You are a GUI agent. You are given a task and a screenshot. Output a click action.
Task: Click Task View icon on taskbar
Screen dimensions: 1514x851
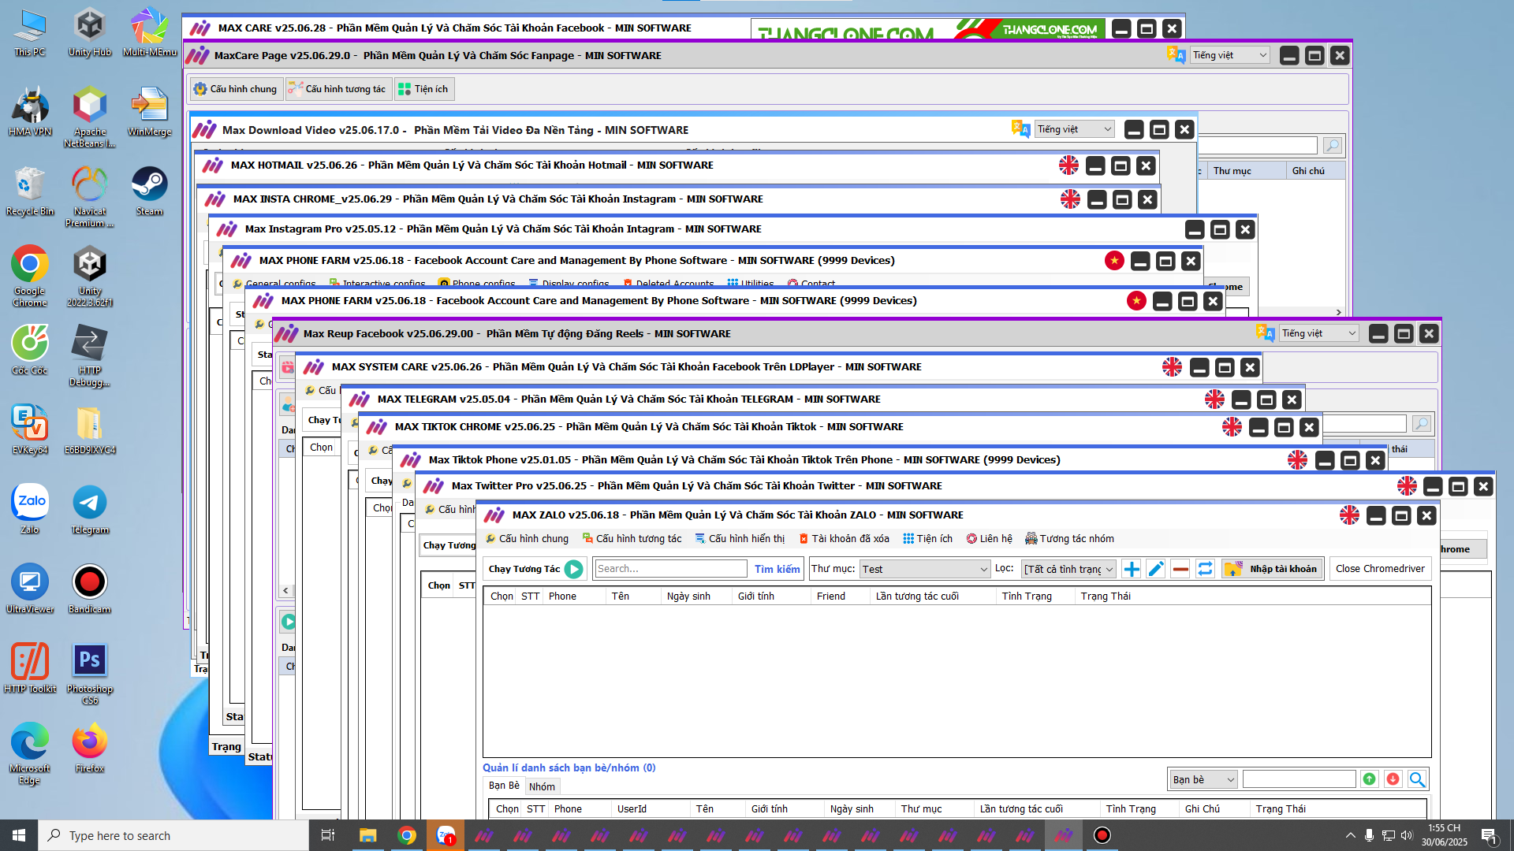pos(328,835)
